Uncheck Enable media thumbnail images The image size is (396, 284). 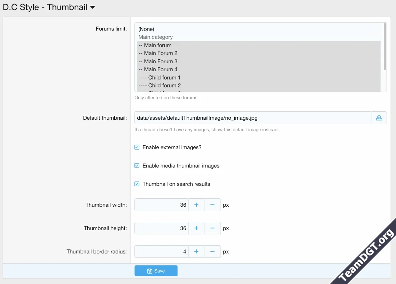click(137, 166)
